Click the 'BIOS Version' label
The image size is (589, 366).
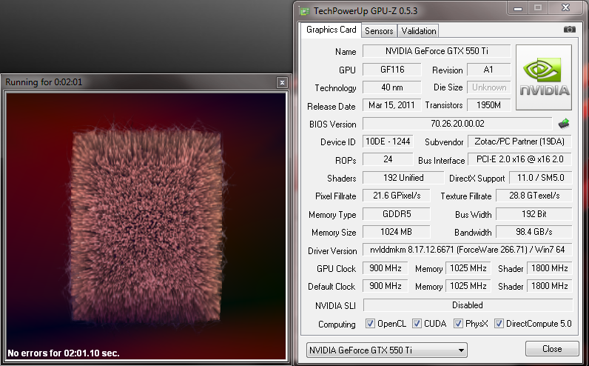coord(332,124)
